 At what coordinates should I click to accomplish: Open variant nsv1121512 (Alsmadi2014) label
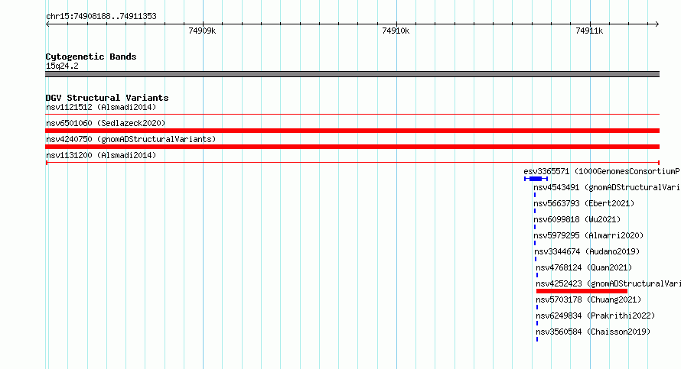pyautogui.click(x=101, y=107)
